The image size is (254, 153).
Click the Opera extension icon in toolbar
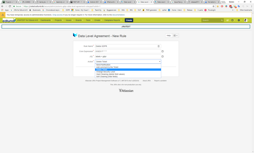tap(222, 6)
